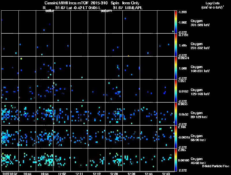Viewport: 231px width, 175px height.
Task: Click the 'Log Cnts' colorbar heading
Action: pos(213,3)
